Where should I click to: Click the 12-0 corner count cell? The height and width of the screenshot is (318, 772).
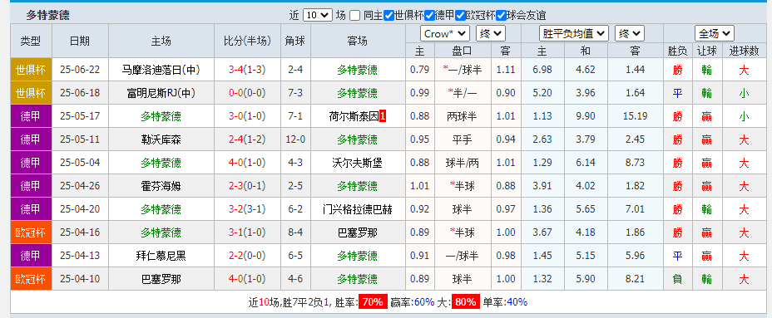coord(295,139)
